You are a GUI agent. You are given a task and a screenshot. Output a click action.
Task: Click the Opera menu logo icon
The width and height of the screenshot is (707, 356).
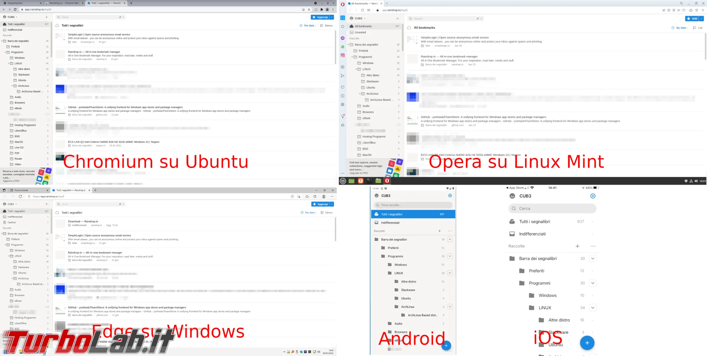point(342,4)
